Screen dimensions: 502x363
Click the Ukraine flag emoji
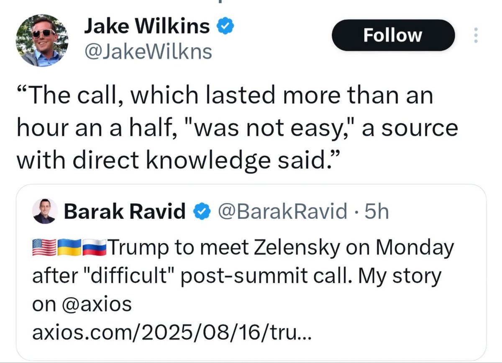click(69, 248)
